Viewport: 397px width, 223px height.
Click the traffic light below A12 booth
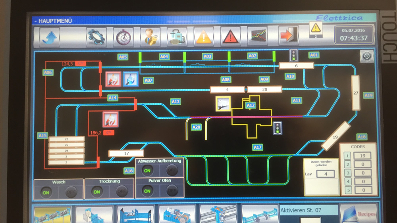click(x=278, y=128)
